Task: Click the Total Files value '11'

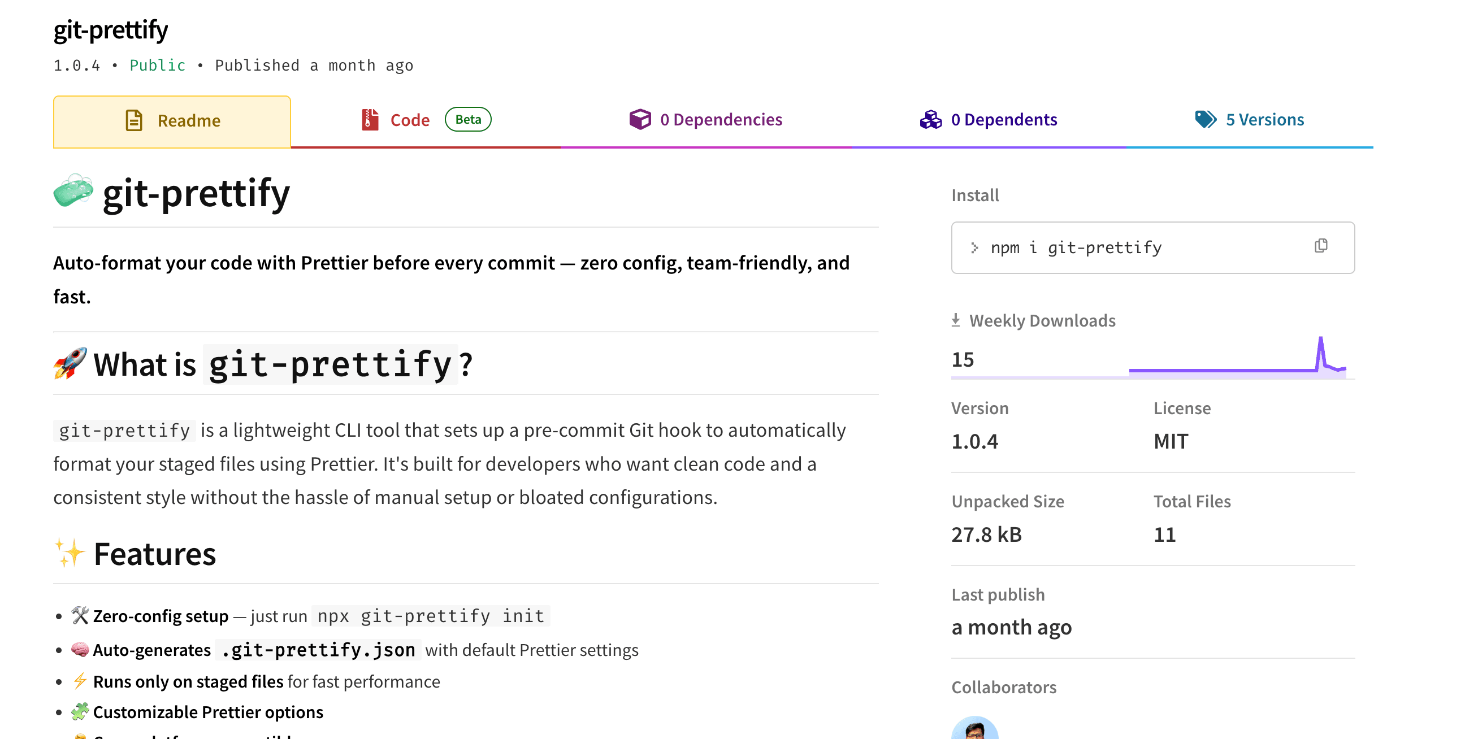Action: click(x=1164, y=534)
